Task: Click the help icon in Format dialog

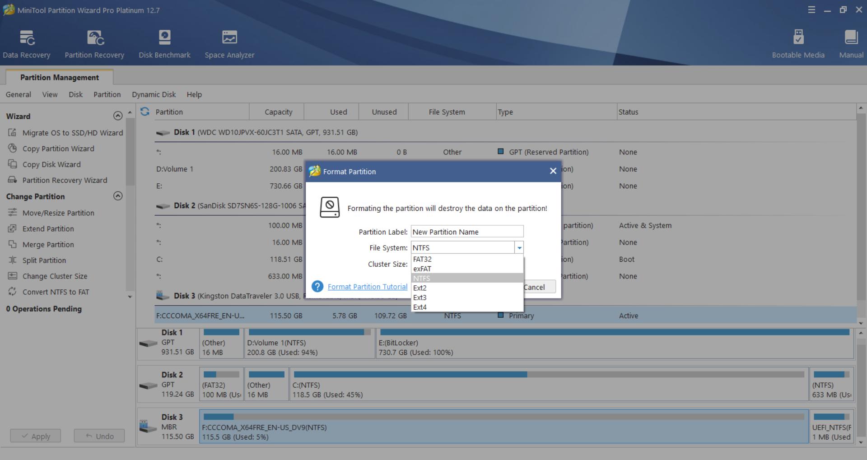Action: pyautogui.click(x=317, y=287)
